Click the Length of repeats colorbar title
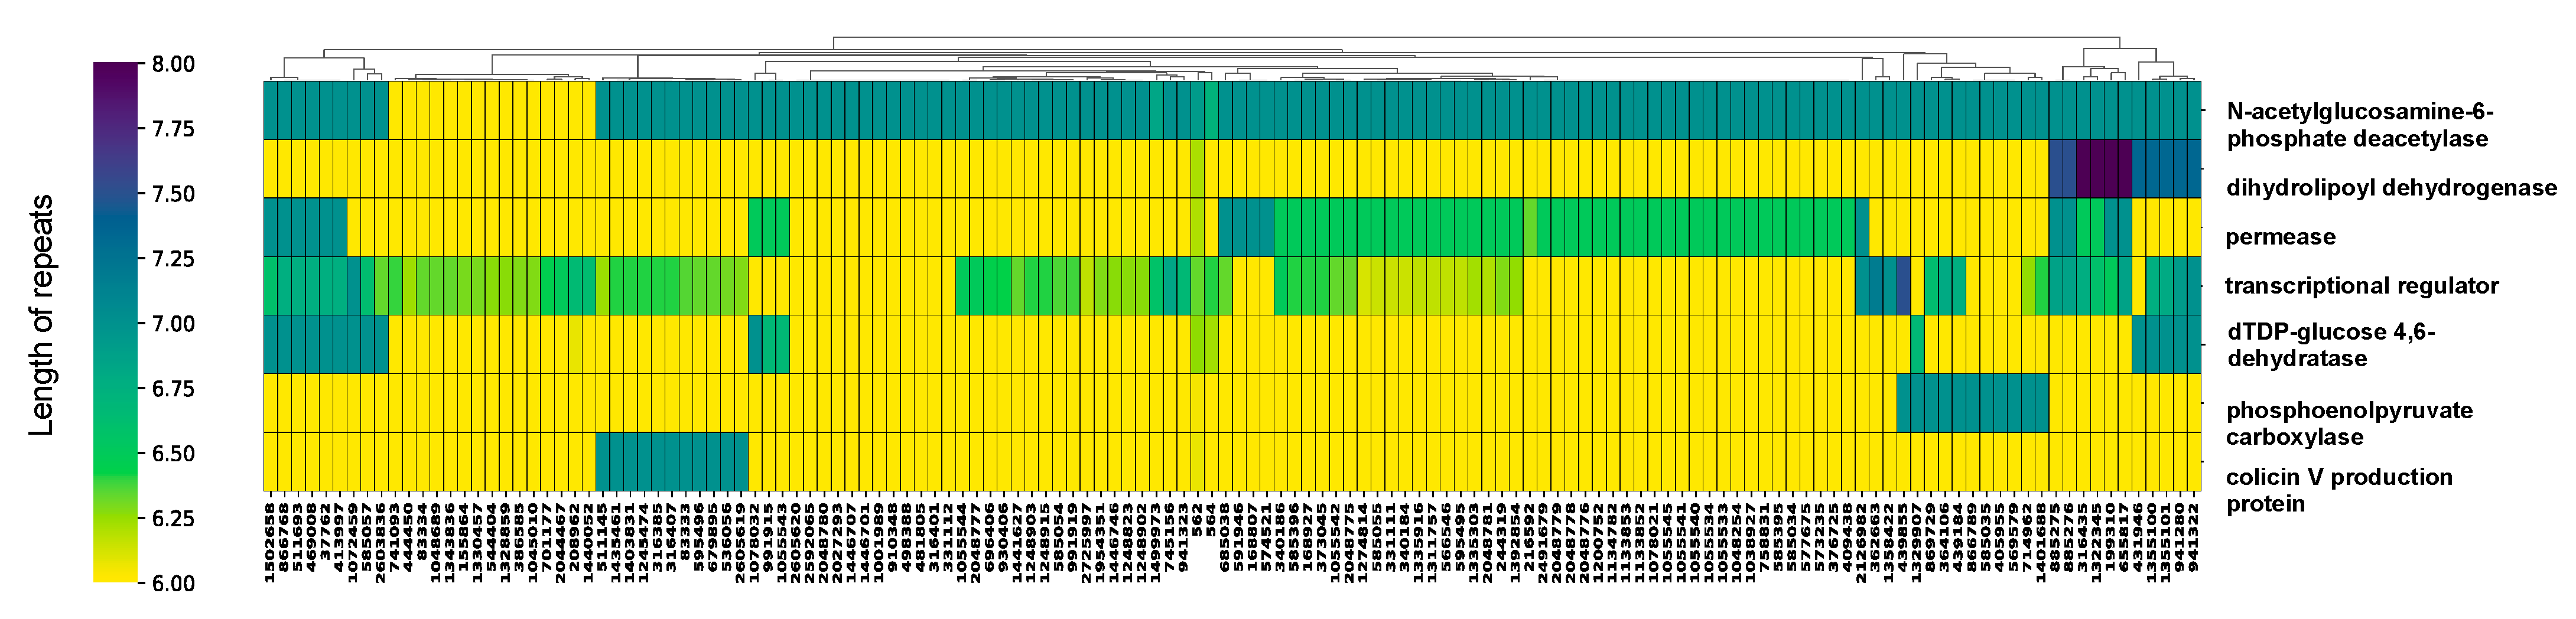The height and width of the screenshot is (619, 2576). click(x=41, y=316)
